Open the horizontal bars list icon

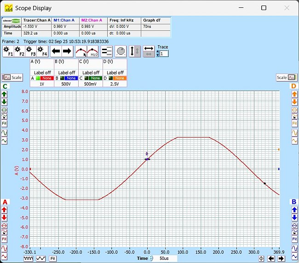[107, 51]
